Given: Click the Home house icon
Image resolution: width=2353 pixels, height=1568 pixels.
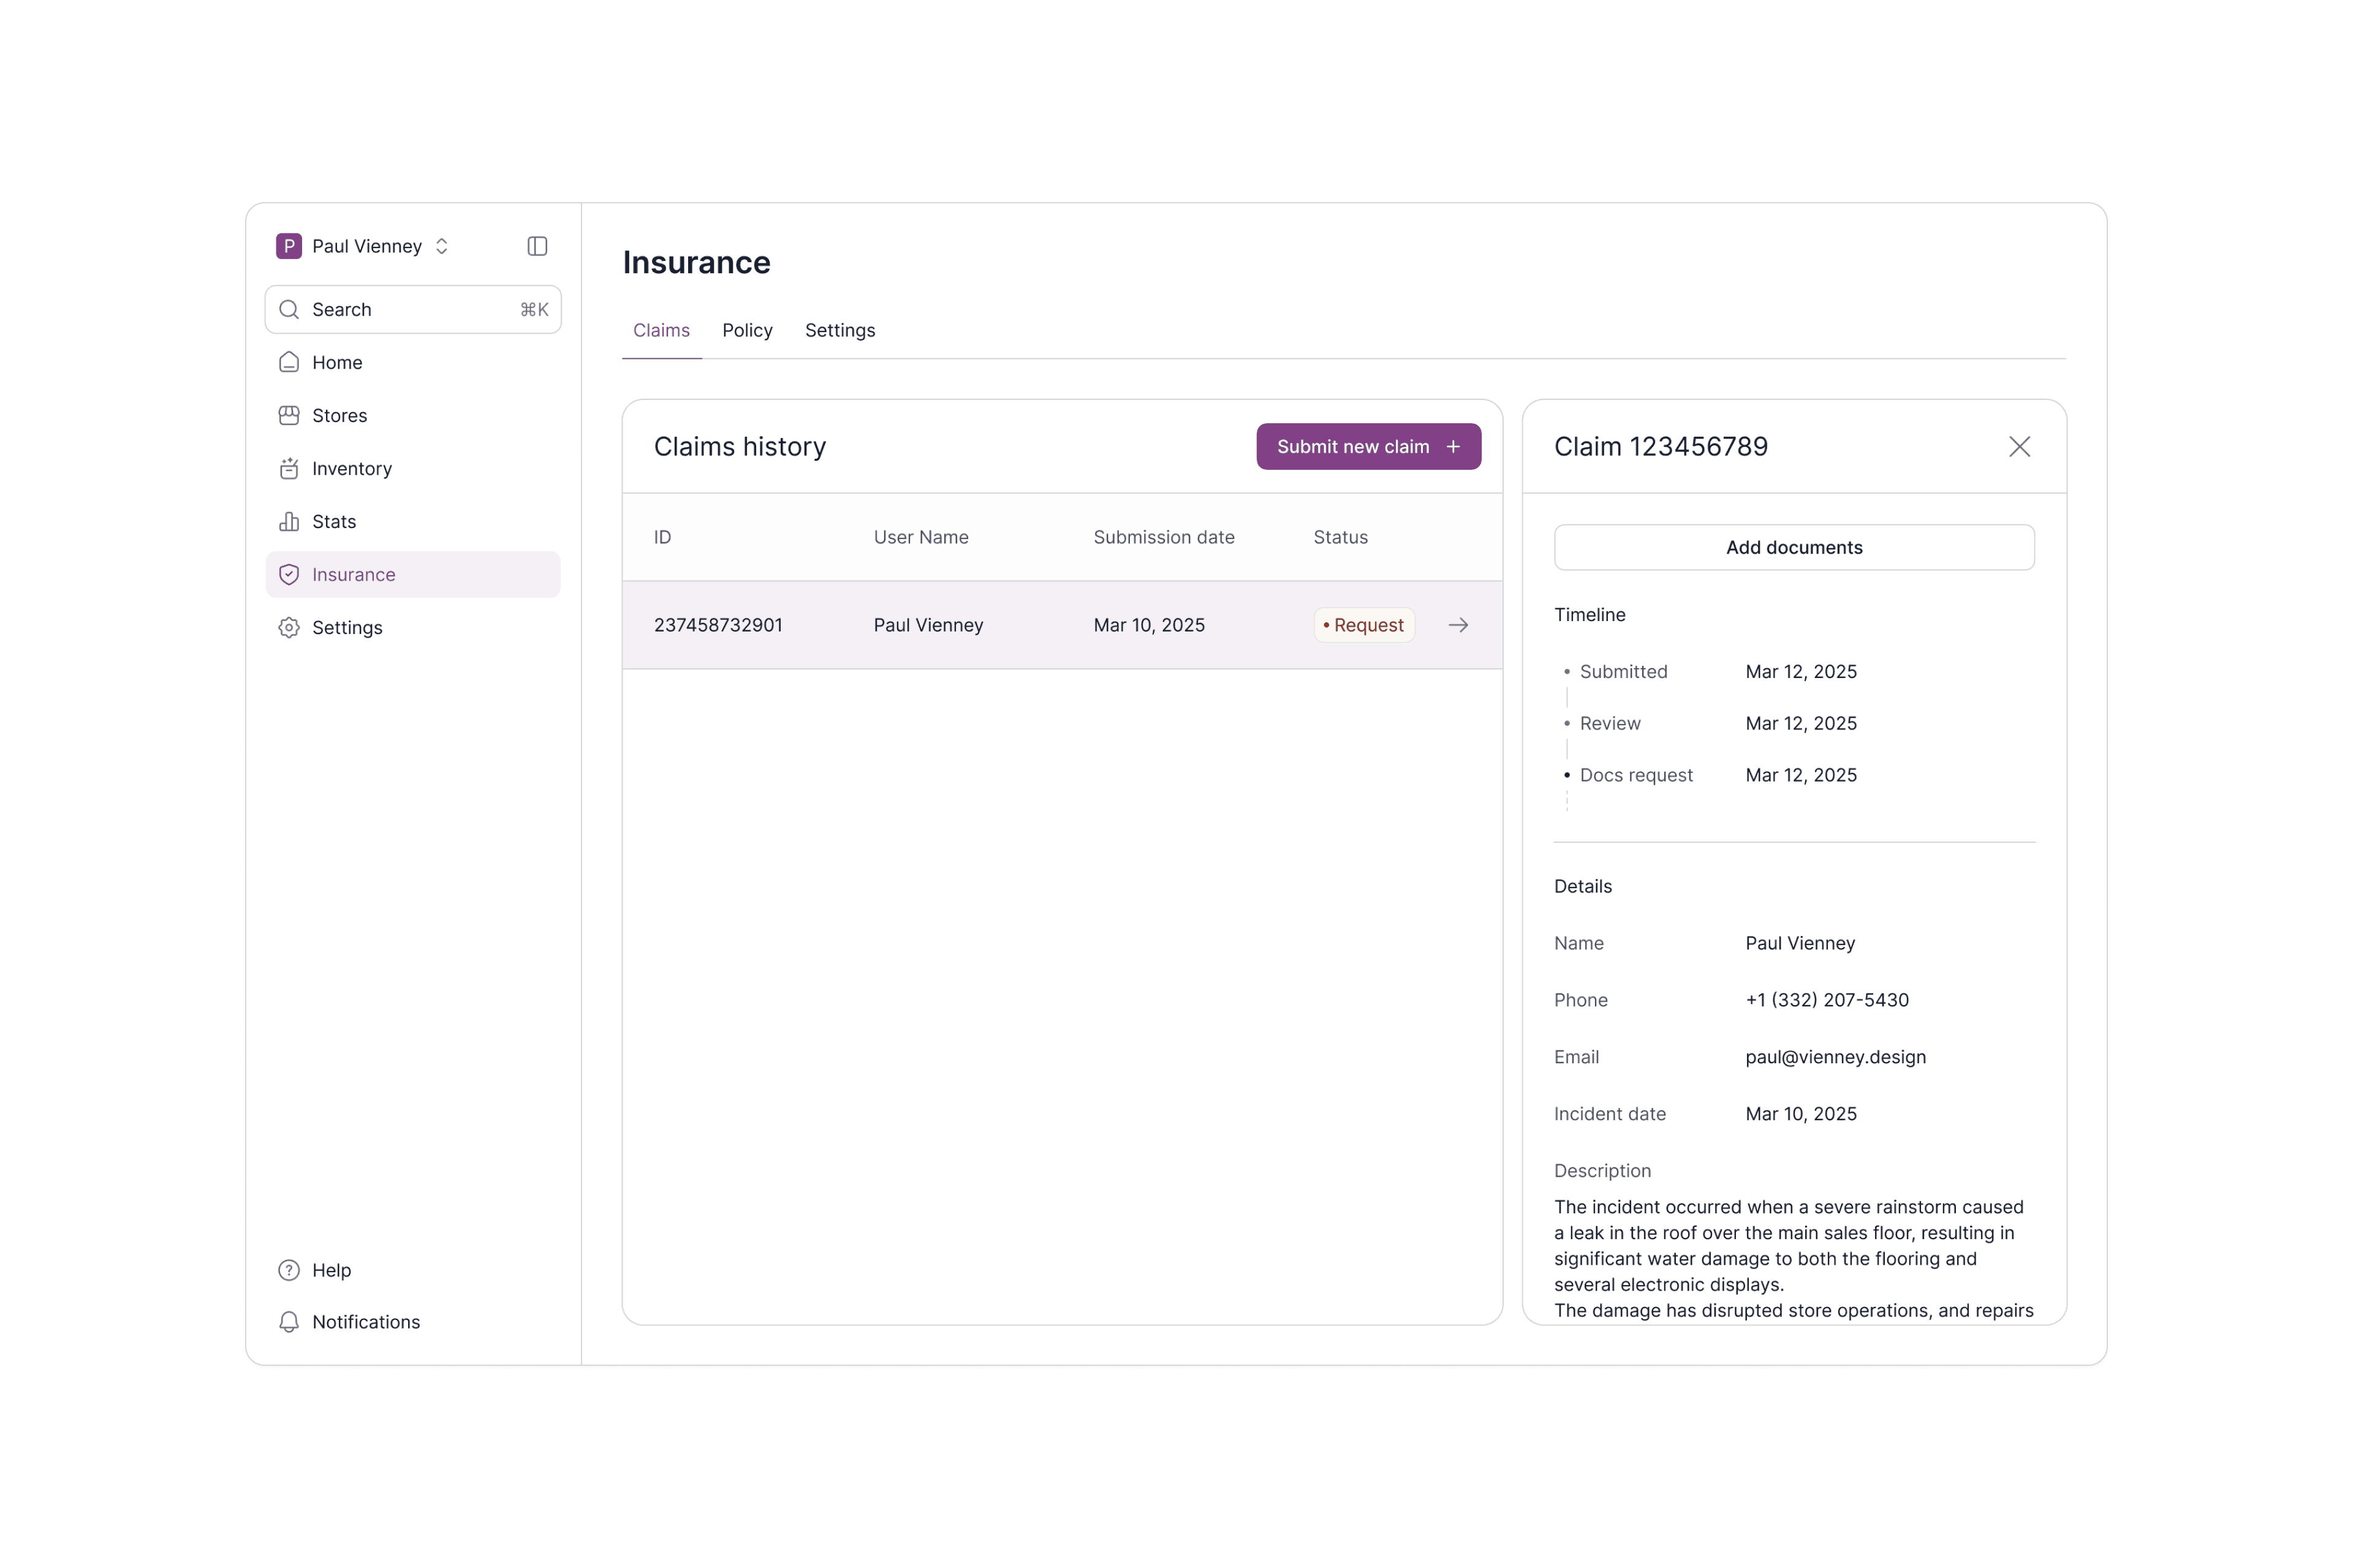Looking at the screenshot, I should pyautogui.click(x=289, y=362).
